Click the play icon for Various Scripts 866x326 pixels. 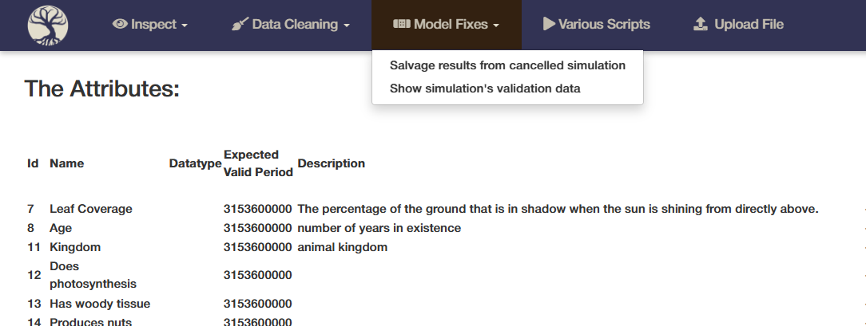549,24
